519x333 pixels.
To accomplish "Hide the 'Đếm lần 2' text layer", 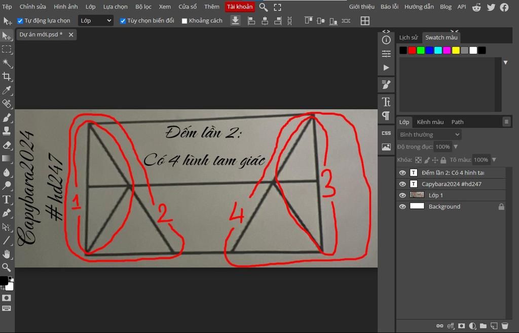I will point(402,173).
